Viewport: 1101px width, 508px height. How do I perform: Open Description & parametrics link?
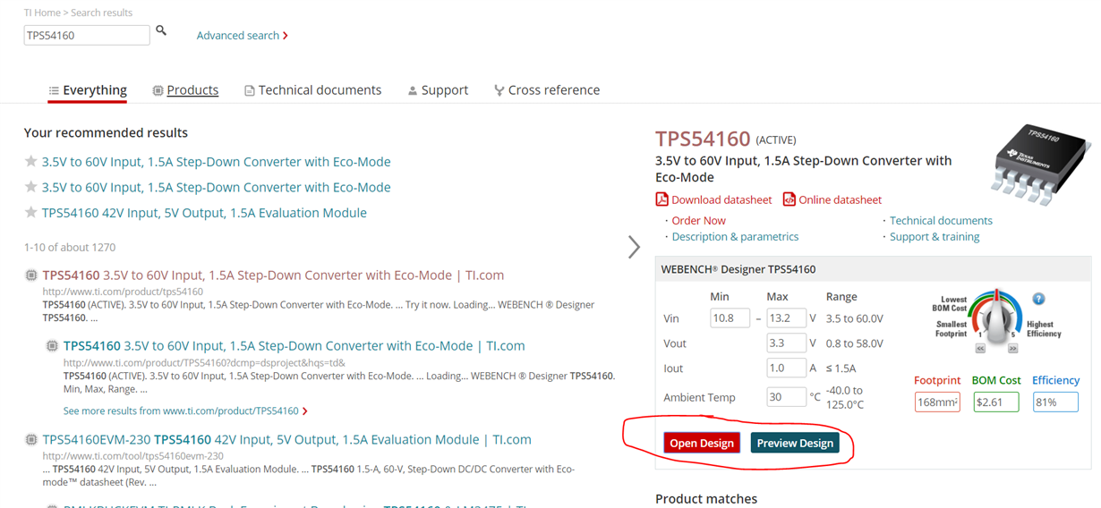[735, 237]
